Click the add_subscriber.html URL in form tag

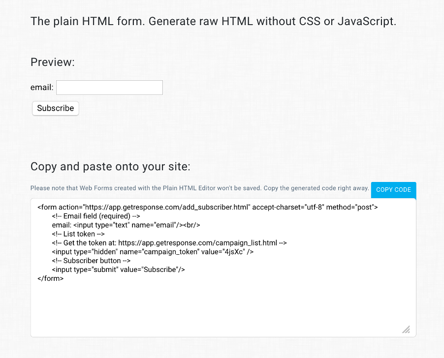(x=168, y=208)
